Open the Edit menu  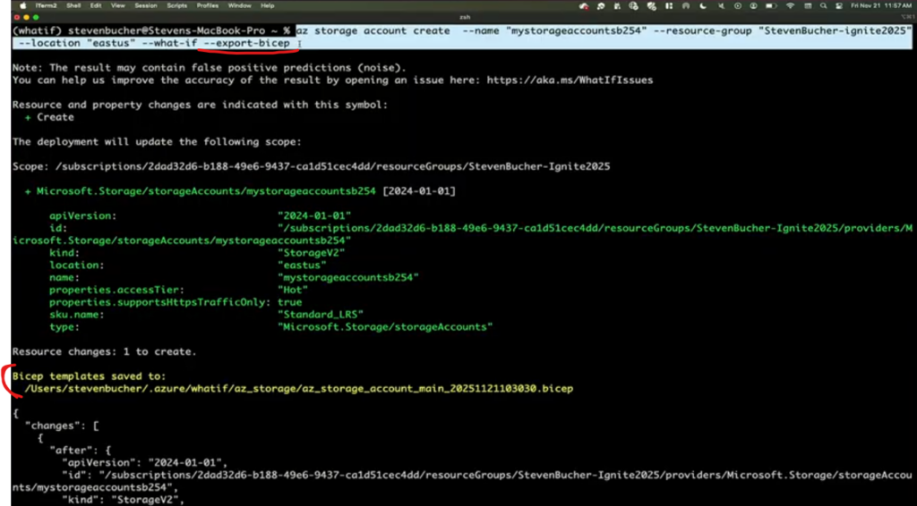coord(97,5)
